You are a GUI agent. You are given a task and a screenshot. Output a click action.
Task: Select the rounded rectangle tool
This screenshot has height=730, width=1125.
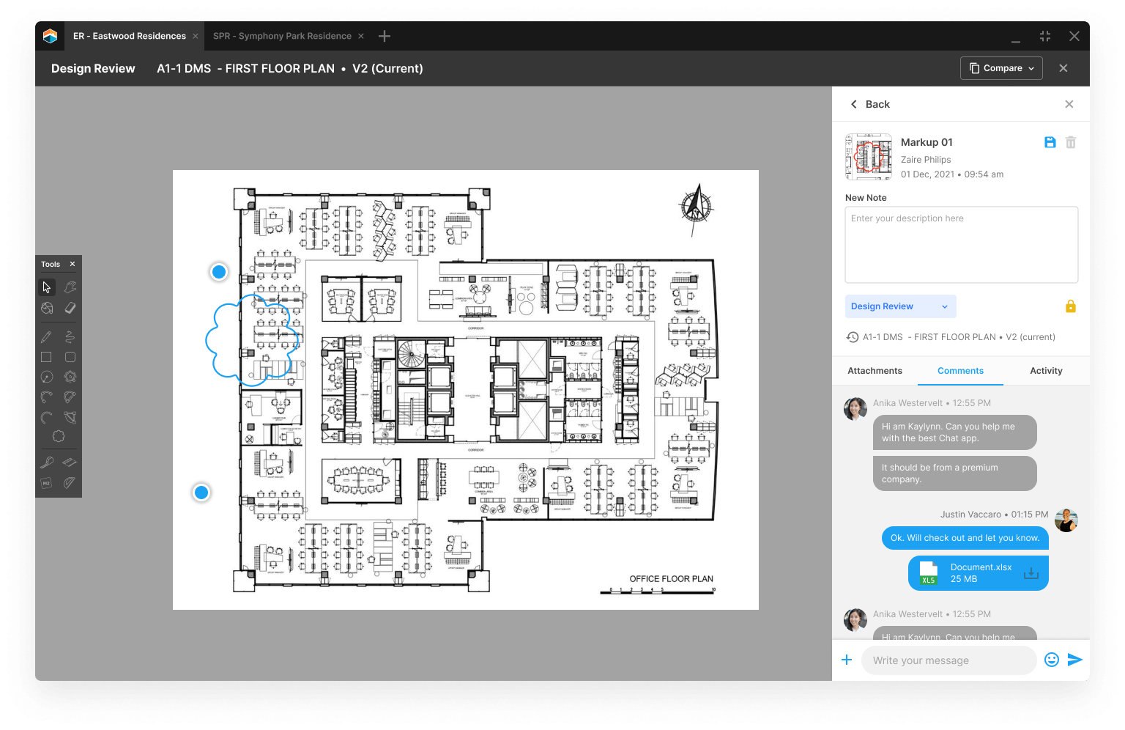70,357
